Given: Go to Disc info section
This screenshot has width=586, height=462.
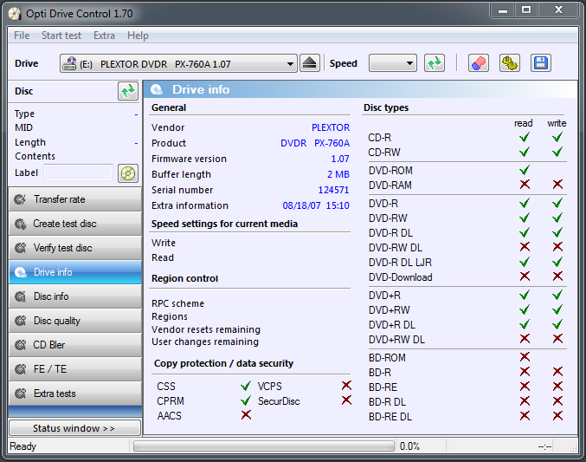Looking at the screenshot, I should pyautogui.click(x=75, y=296).
